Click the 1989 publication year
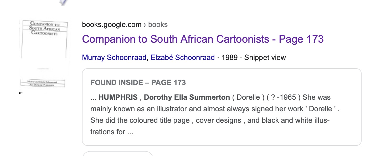Image resolution: width=386 pixels, height=156 pixels. coord(229,58)
